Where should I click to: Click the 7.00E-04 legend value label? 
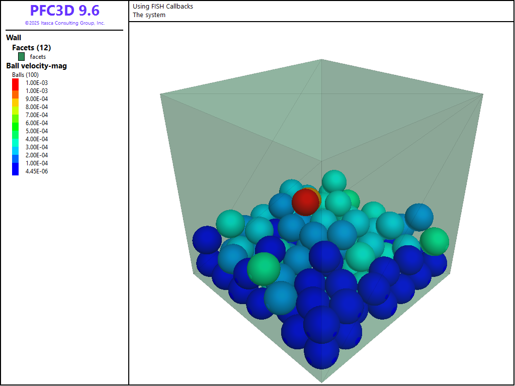click(x=37, y=115)
